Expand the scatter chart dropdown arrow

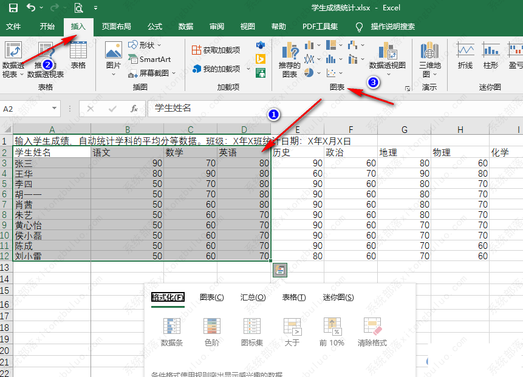[341, 73]
